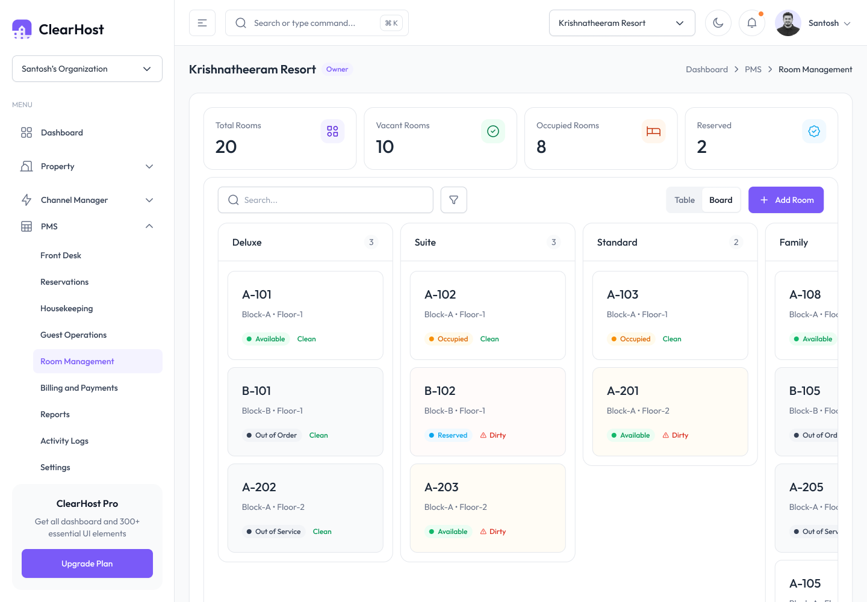Image resolution: width=867 pixels, height=602 pixels.
Task: Click the Upgrade Plan button
Action: [x=87, y=563]
